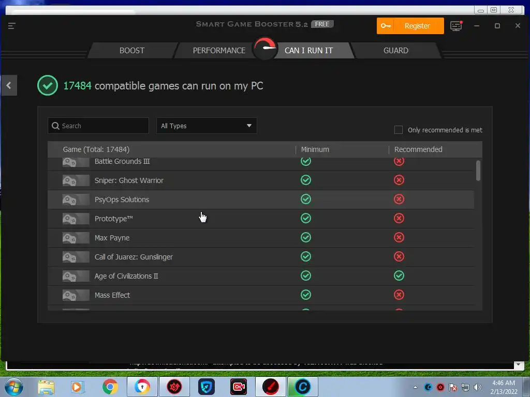Click Recommended green check for Age of Civilizations II
530x397 pixels.
coord(399,276)
